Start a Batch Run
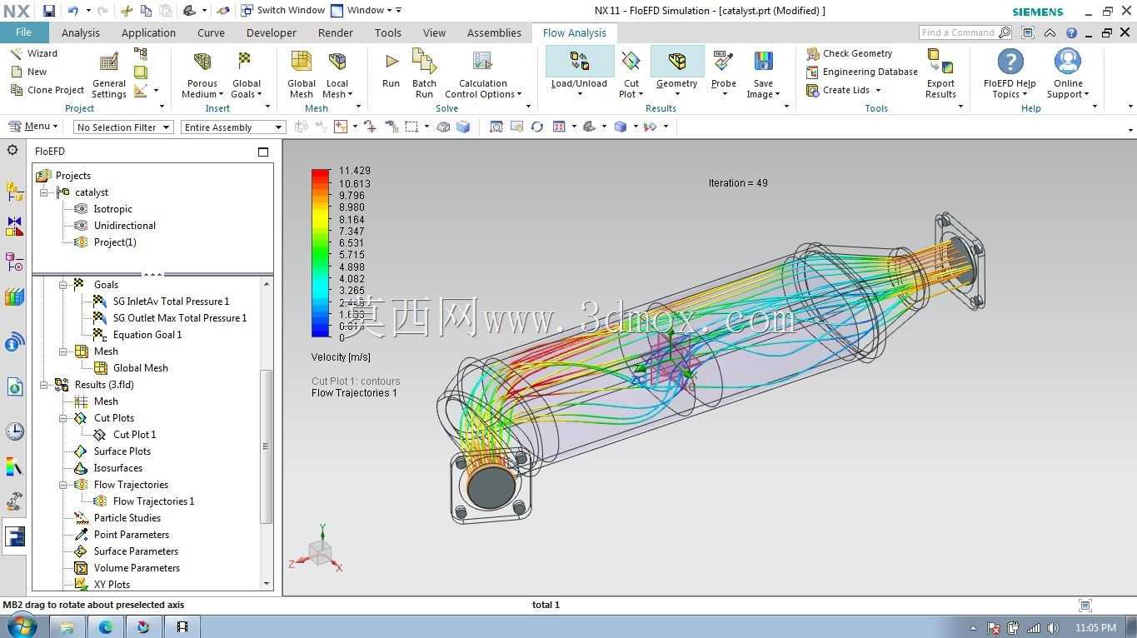 pyautogui.click(x=424, y=74)
